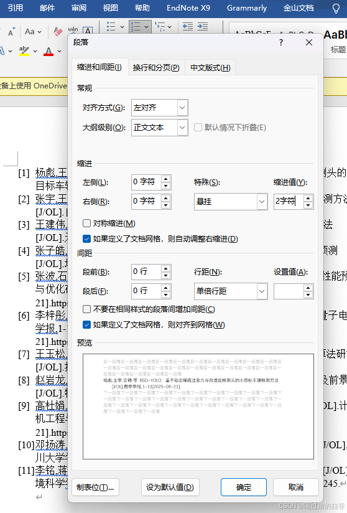Decrease spacing after with down stepper
347x513 pixels.
pyautogui.click(x=166, y=294)
